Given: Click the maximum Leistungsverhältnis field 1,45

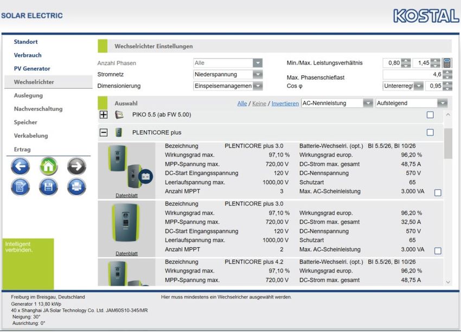Looking at the screenshot, I should (x=421, y=63).
